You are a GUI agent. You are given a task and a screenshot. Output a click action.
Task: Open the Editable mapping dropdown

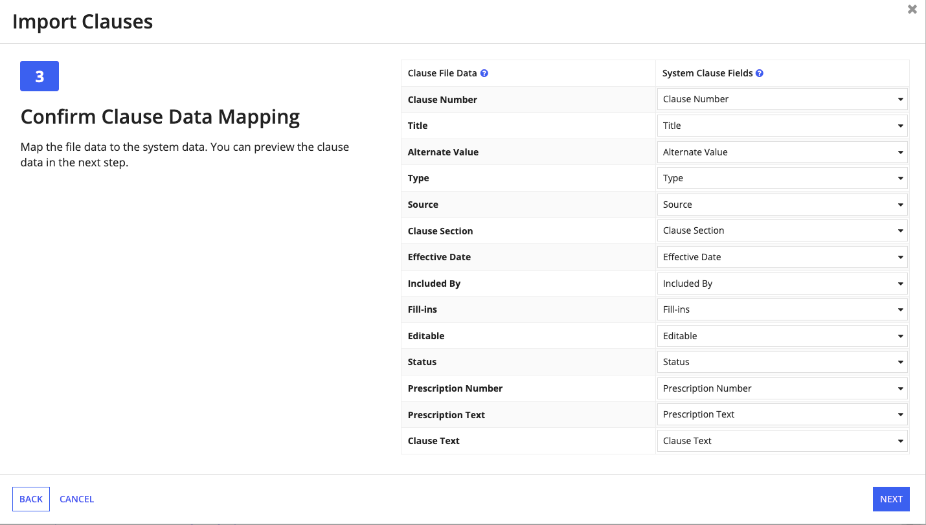point(782,336)
